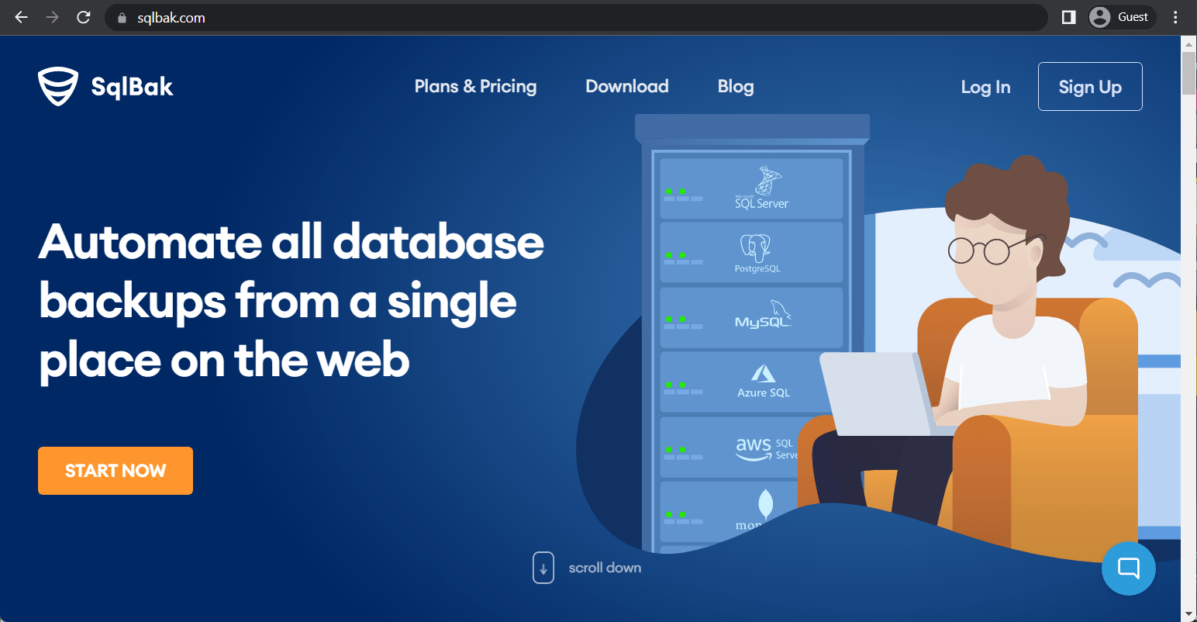Image resolution: width=1197 pixels, height=622 pixels.
Task: Click the Microsoft SQL Server logo in the server rack
Action: [x=763, y=186]
